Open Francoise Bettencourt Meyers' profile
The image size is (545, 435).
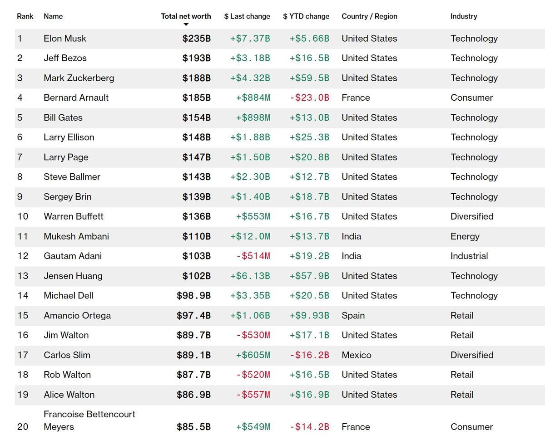coord(89,420)
